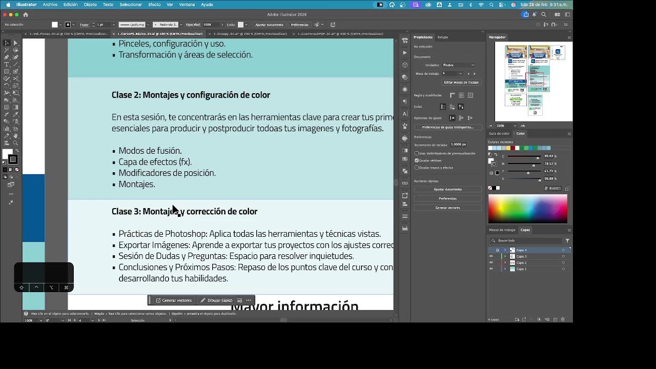Screen dimensions: 656x369
Task: Click the Stroke box in the toolbar
Action: click(13, 159)
